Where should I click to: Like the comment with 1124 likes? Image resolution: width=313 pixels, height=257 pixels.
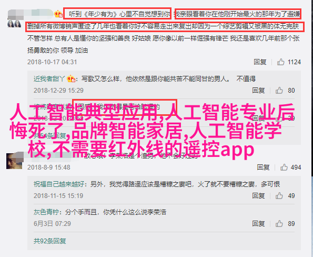[x=280, y=62]
